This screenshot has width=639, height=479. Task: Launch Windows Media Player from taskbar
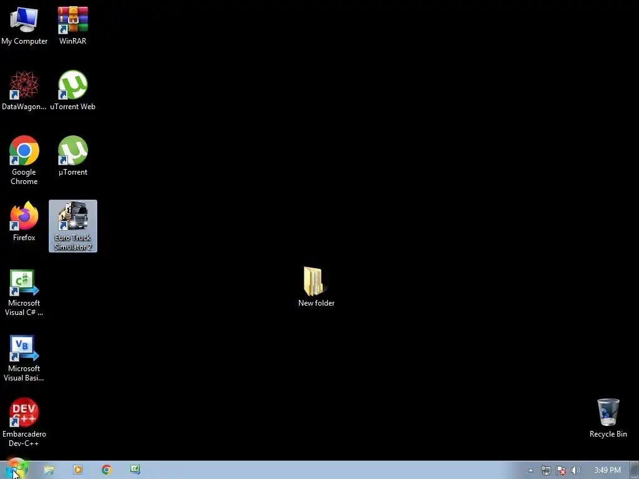[x=78, y=470]
